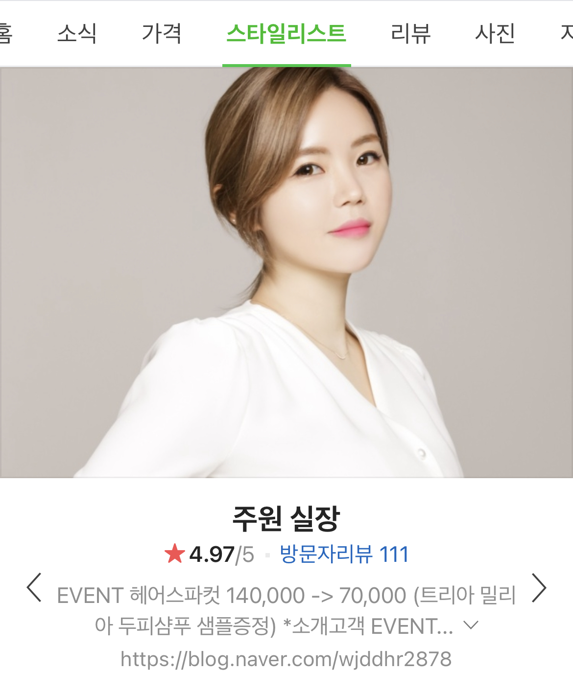Open 방문자리뷰 111 link
This screenshot has width=573, height=694.
(x=344, y=554)
